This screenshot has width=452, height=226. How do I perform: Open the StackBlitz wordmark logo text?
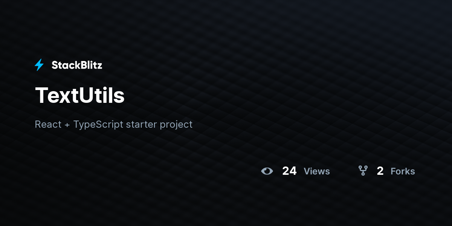(77, 65)
